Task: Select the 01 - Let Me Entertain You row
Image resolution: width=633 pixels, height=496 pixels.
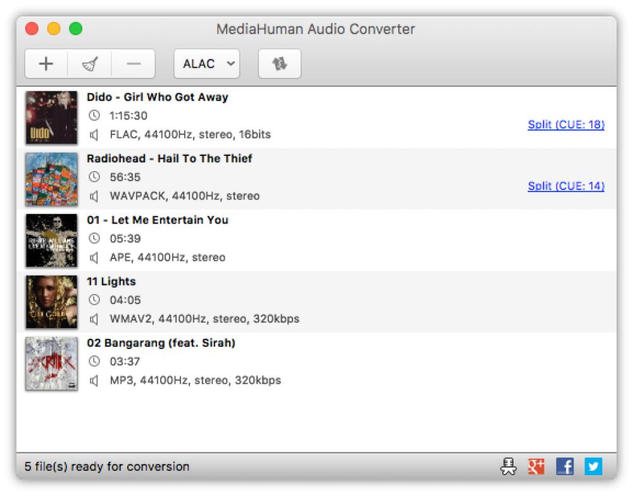Action: pos(316,239)
